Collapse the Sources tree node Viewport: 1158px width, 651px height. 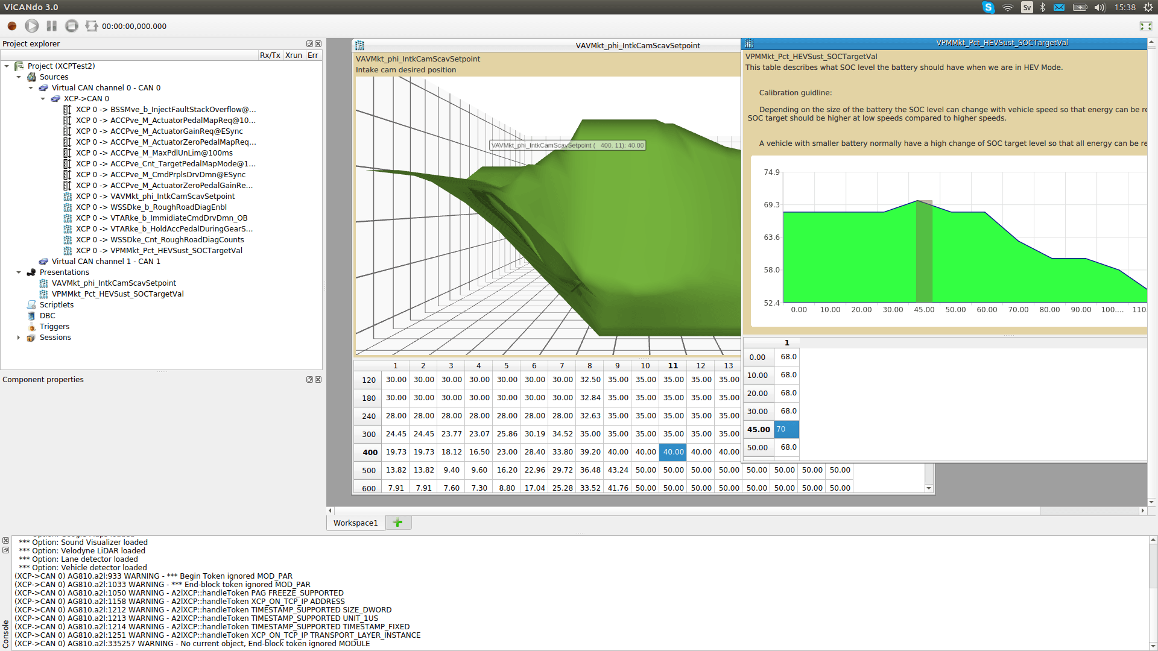pos(19,77)
